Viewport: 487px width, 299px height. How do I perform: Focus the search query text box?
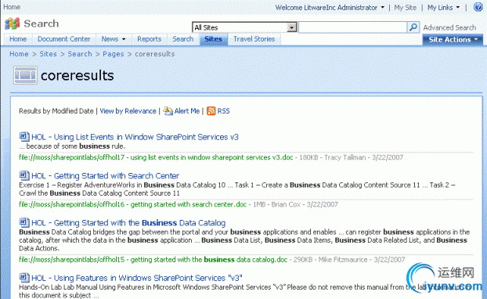[x=352, y=27]
